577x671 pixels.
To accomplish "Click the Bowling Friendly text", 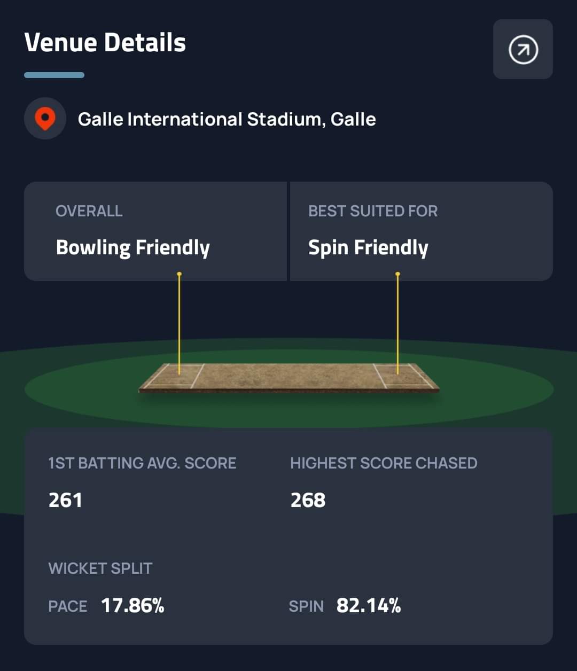I will pyautogui.click(x=132, y=248).
